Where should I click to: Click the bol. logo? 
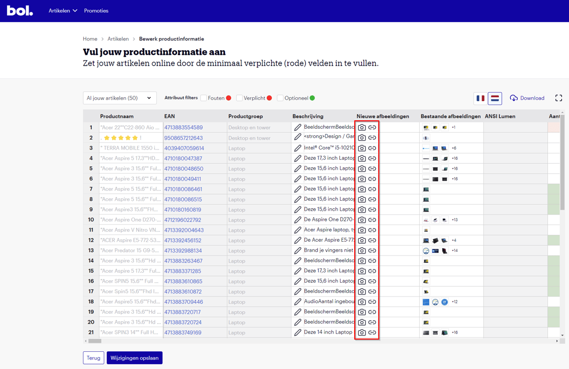coord(20,11)
